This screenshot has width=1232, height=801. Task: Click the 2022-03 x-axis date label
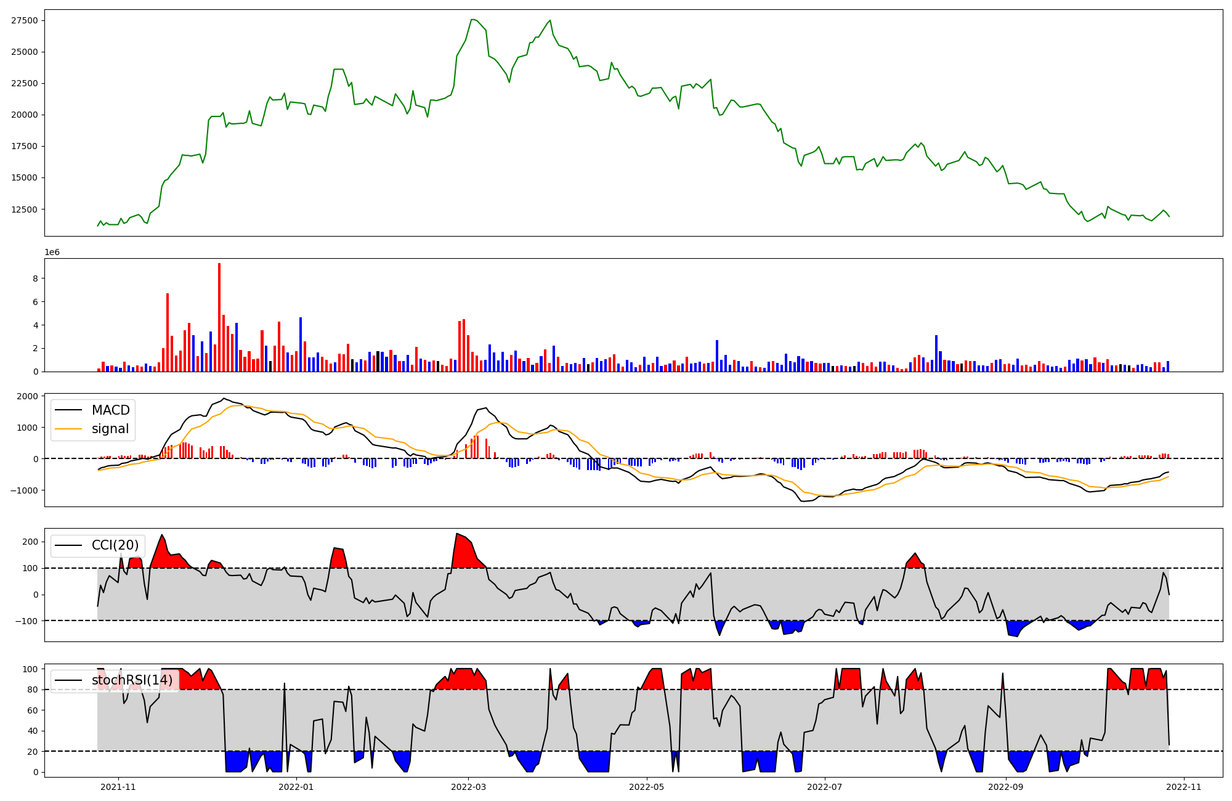tap(469, 787)
